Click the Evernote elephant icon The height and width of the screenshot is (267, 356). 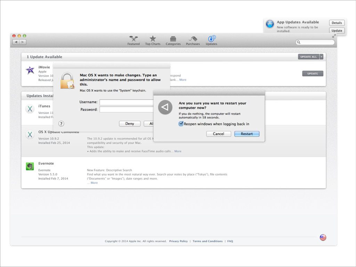30,167
